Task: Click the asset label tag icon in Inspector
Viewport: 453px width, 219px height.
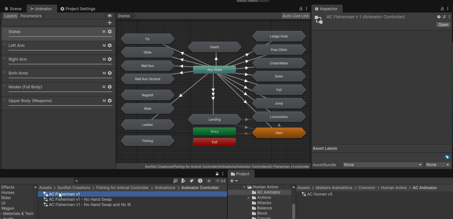Action: pos(447,157)
